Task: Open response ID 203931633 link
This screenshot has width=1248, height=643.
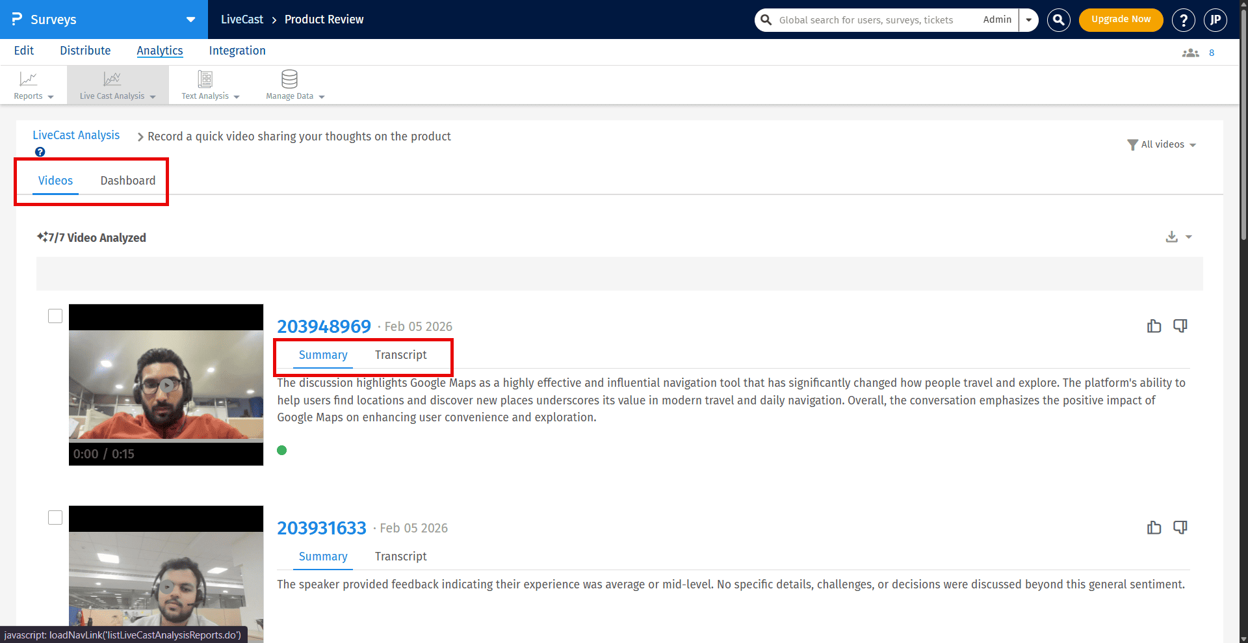Action: pyautogui.click(x=322, y=528)
